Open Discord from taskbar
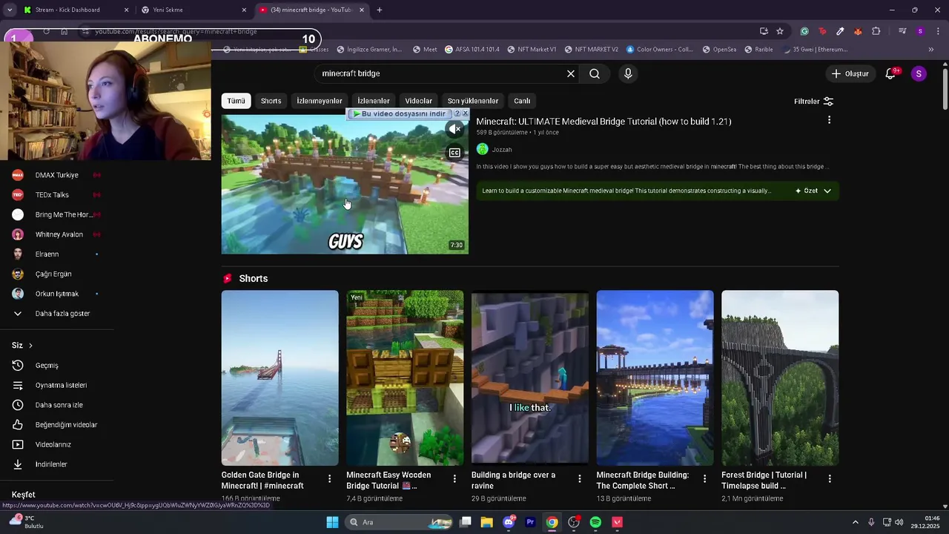Image resolution: width=949 pixels, height=534 pixels. pos(509,522)
